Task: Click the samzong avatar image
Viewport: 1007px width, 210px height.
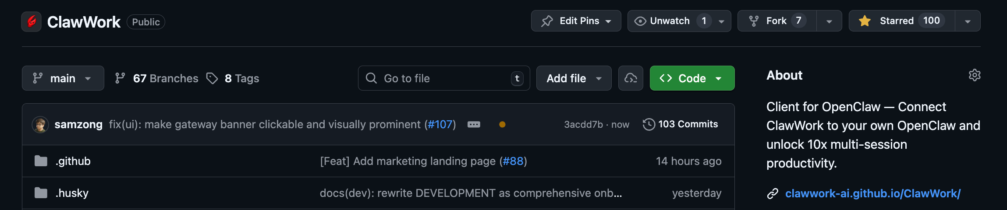Action: tap(40, 125)
